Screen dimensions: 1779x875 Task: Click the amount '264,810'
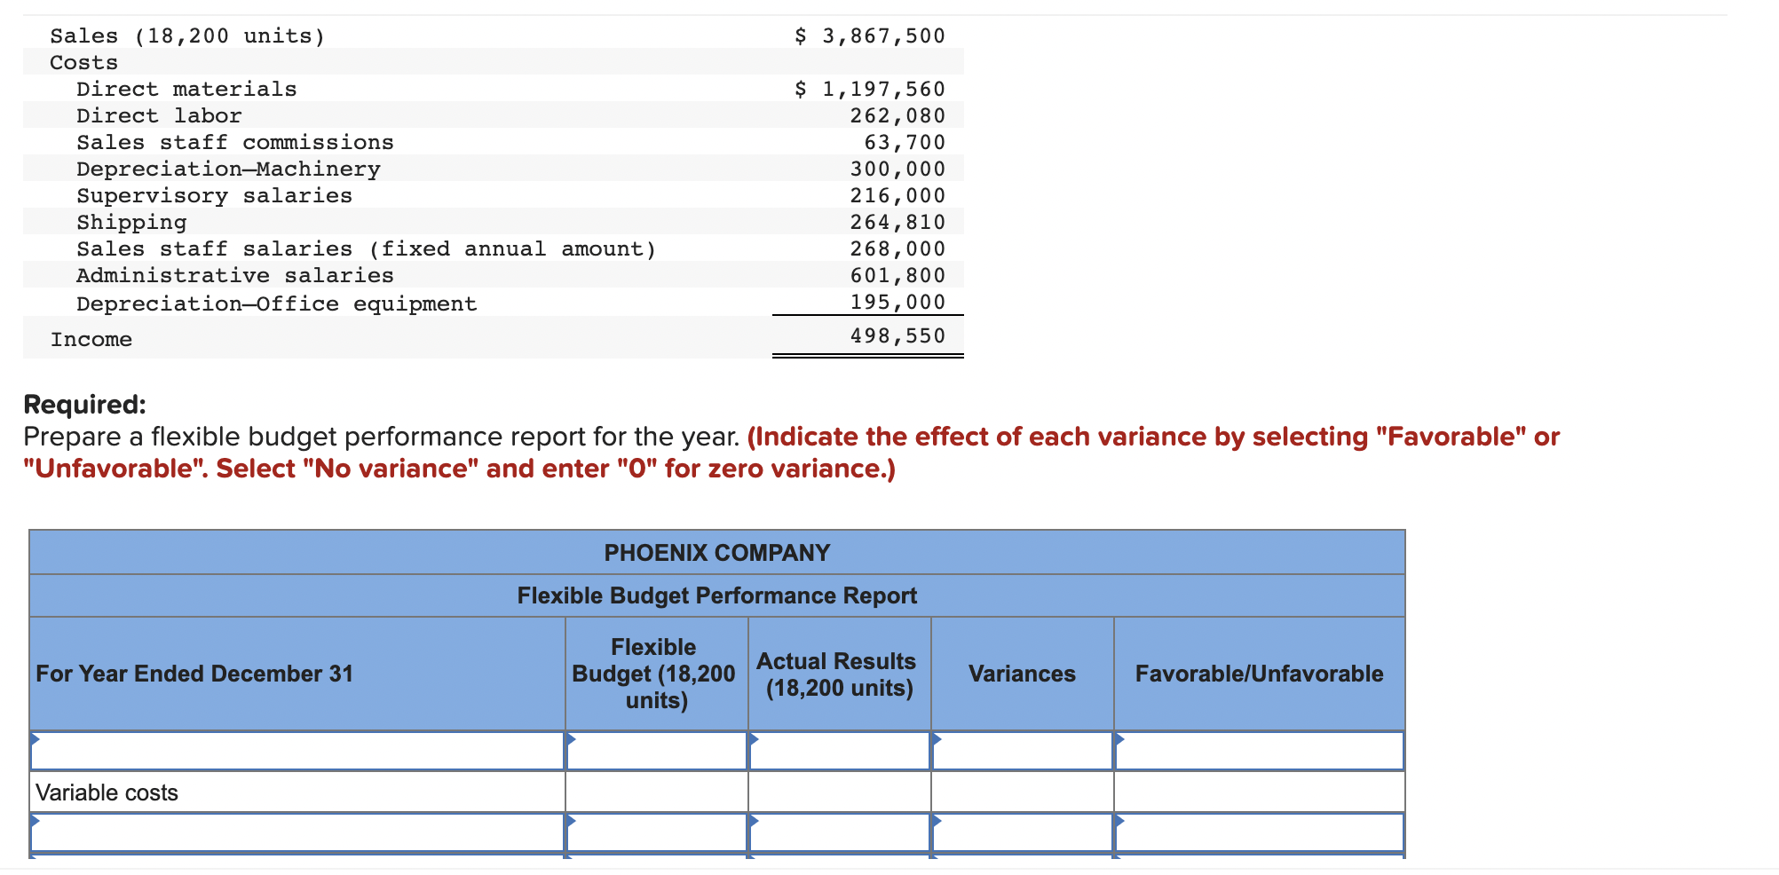(x=897, y=223)
